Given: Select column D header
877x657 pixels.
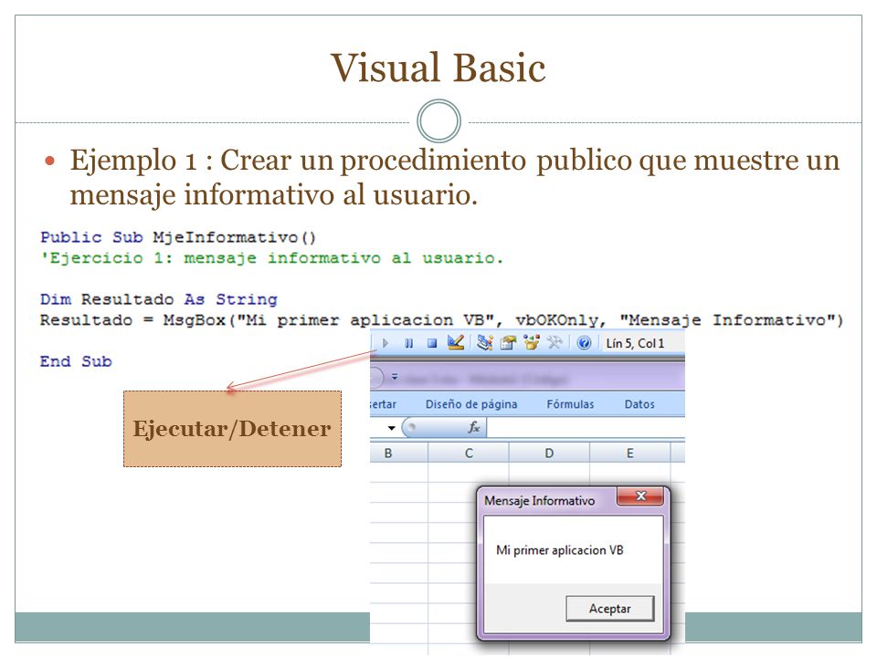Looking at the screenshot, I should pyautogui.click(x=549, y=454).
